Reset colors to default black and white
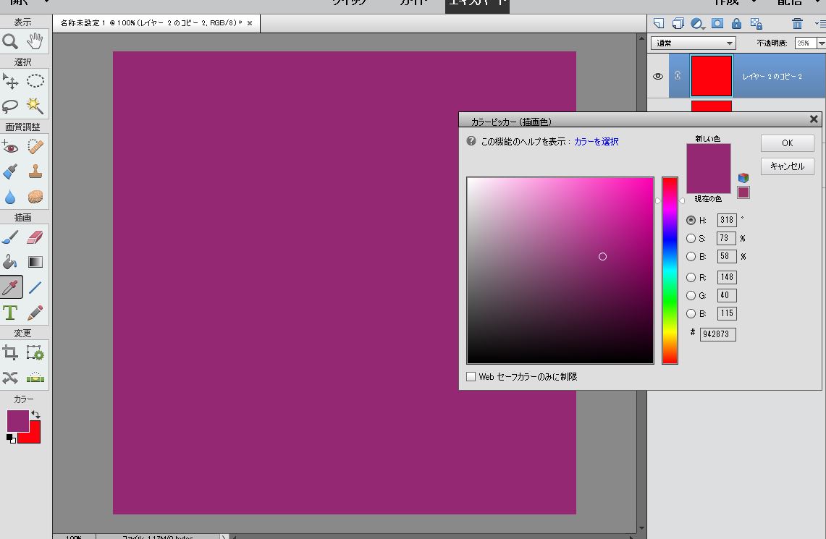Screen dimensions: 826x539 [x=11, y=438]
